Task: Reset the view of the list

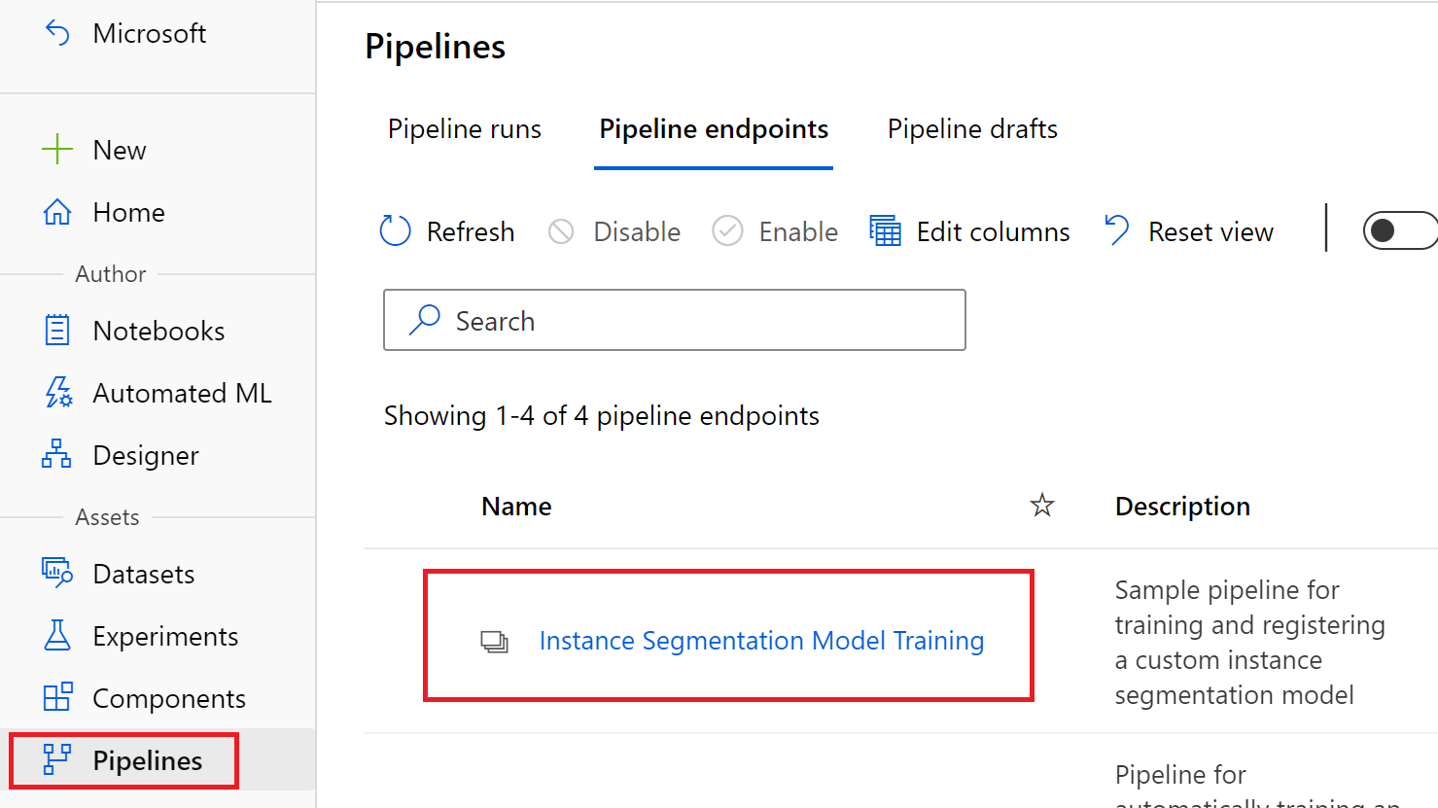Action: pos(1189,231)
